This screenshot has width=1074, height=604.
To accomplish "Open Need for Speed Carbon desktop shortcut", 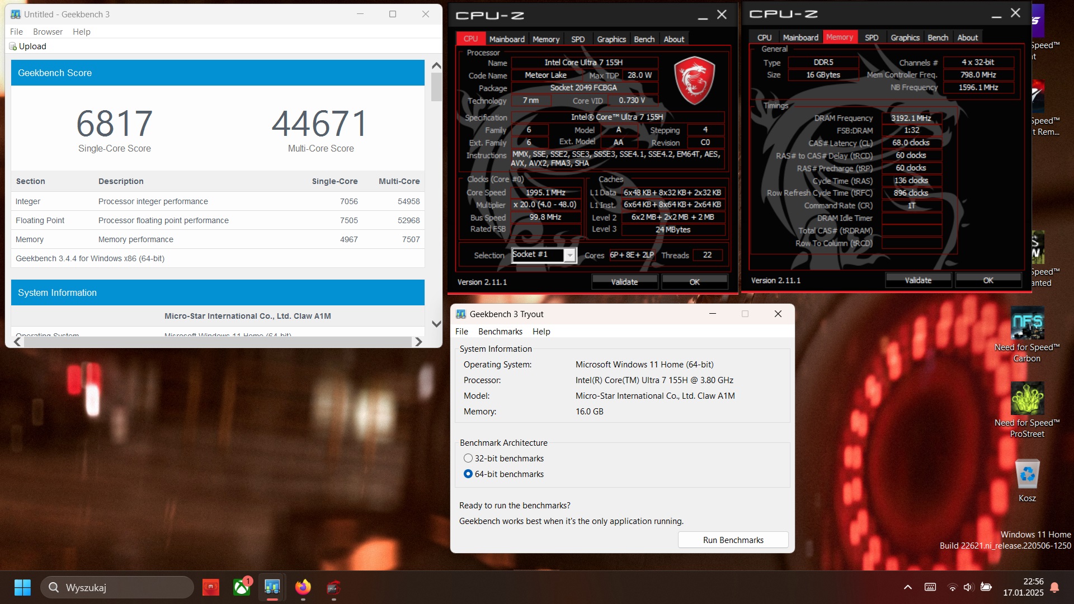I will 1027,334.
